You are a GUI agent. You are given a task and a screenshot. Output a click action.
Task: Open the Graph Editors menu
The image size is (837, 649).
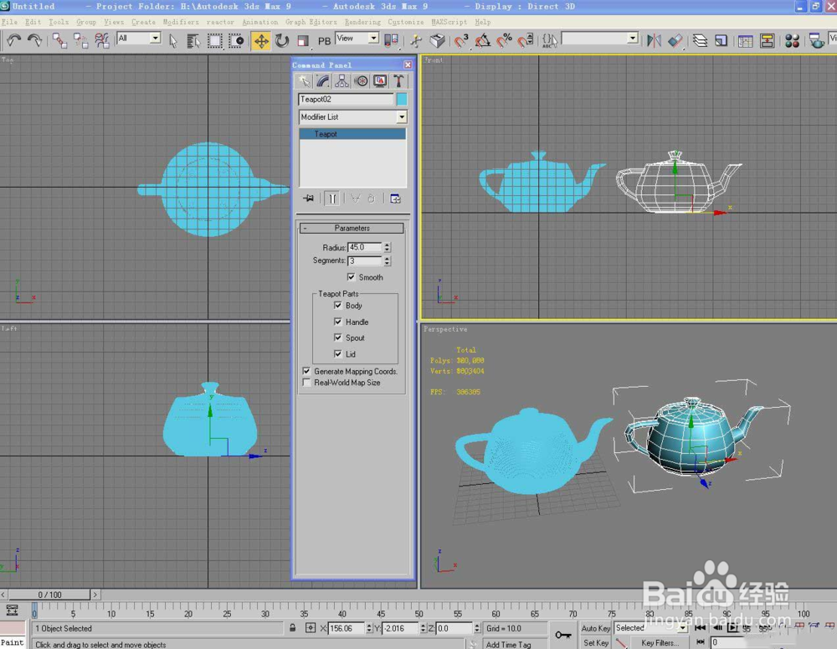[311, 22]
